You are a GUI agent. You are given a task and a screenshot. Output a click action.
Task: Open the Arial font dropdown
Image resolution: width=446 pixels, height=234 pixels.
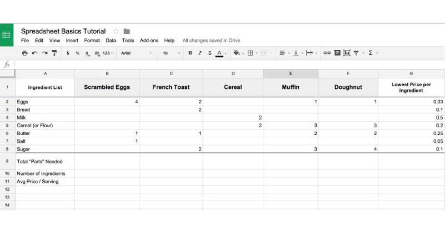click(136, 53)
